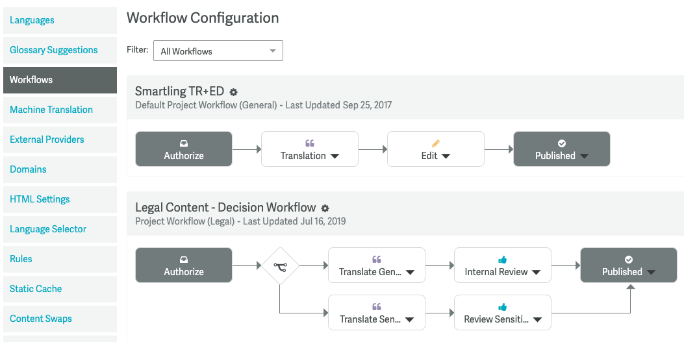Screen dimensions: 684x342
Task: Expand the Translate Gen... step dropdown arrow
Action: [x=410, y=273]
